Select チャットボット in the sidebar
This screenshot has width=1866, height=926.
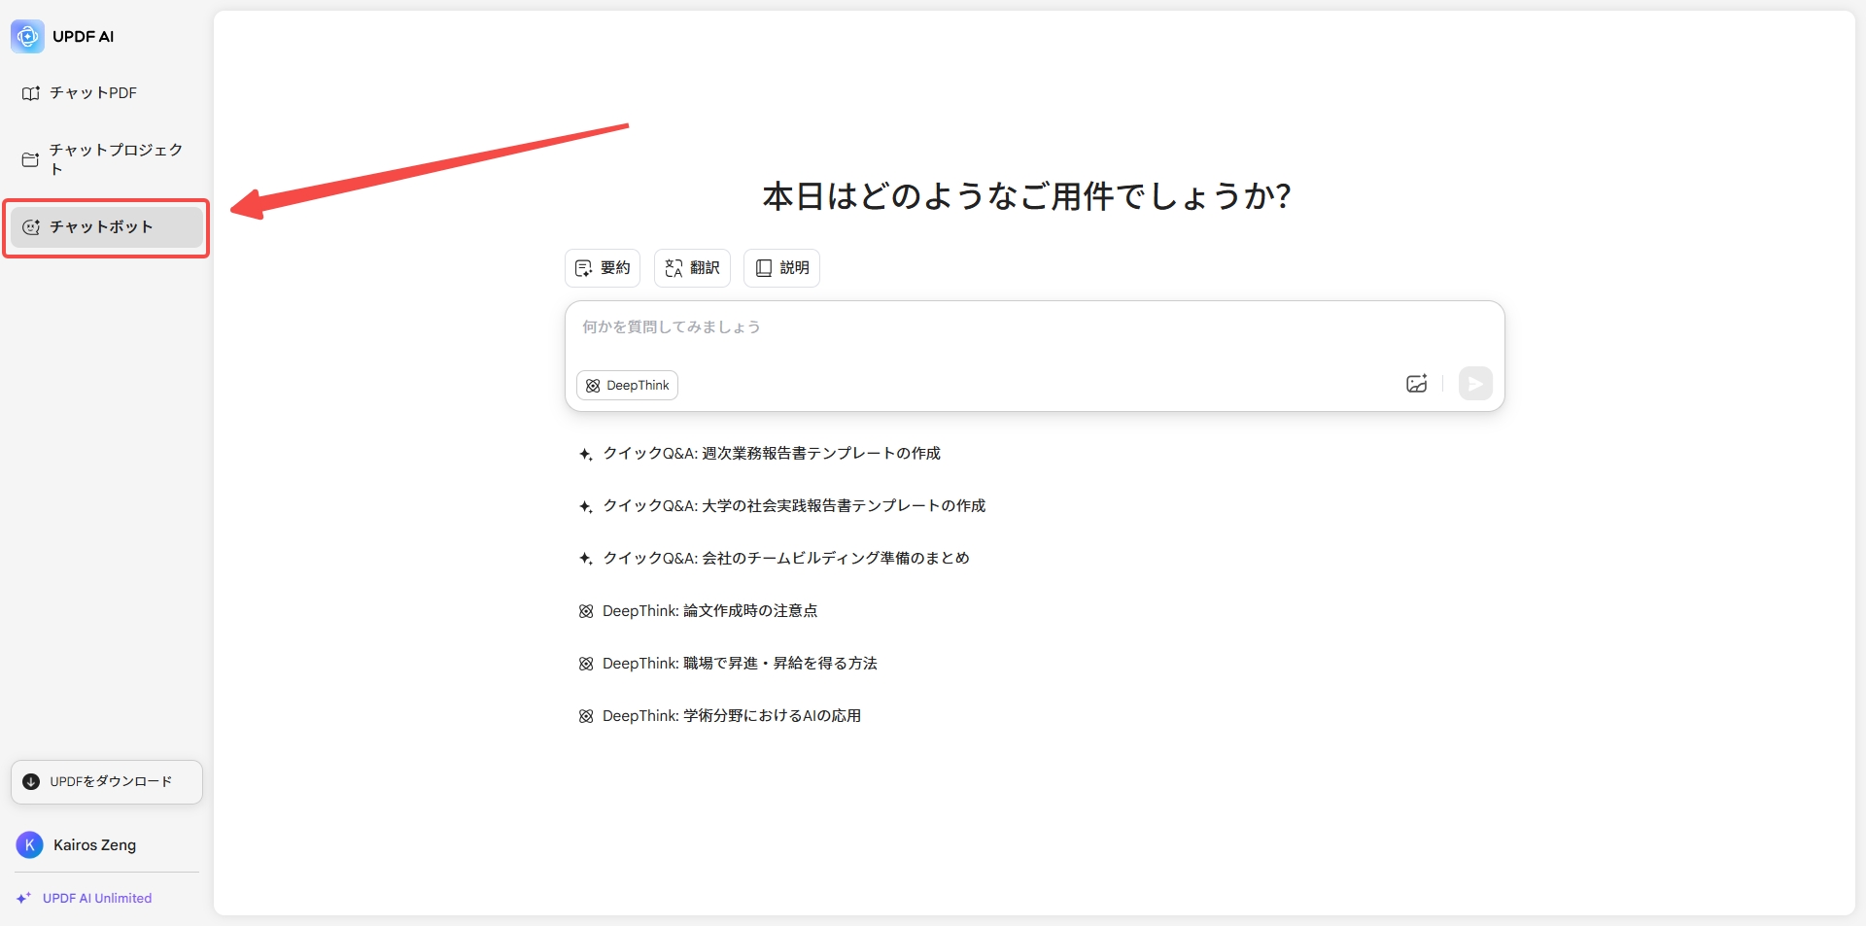coord(106,226)
